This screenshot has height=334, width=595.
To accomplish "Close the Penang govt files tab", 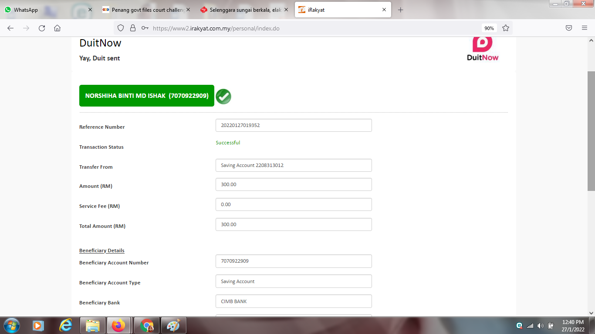I will click(188, 10).
